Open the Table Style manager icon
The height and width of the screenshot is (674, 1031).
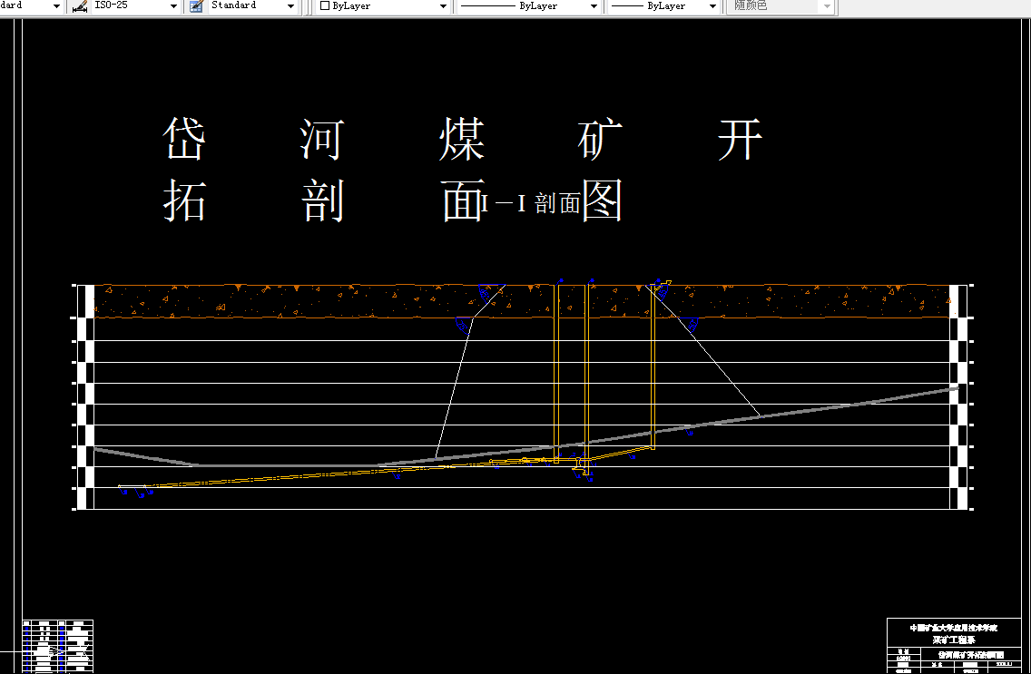pyautogui.click(x=196, y=6)
